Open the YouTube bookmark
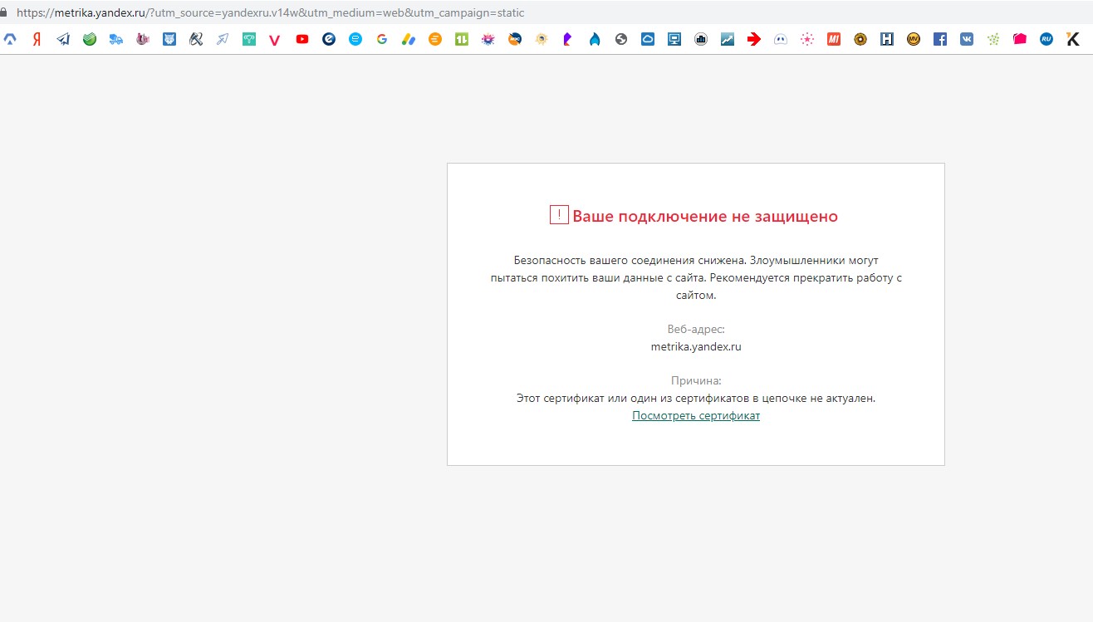The image size is (1093, 622). coord(302,39)
